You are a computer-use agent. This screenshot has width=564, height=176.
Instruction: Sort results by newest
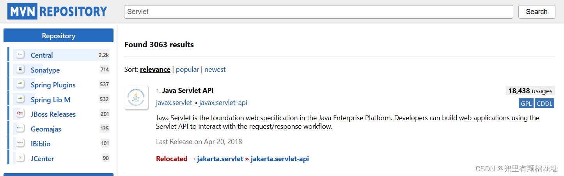click(215, 69)
